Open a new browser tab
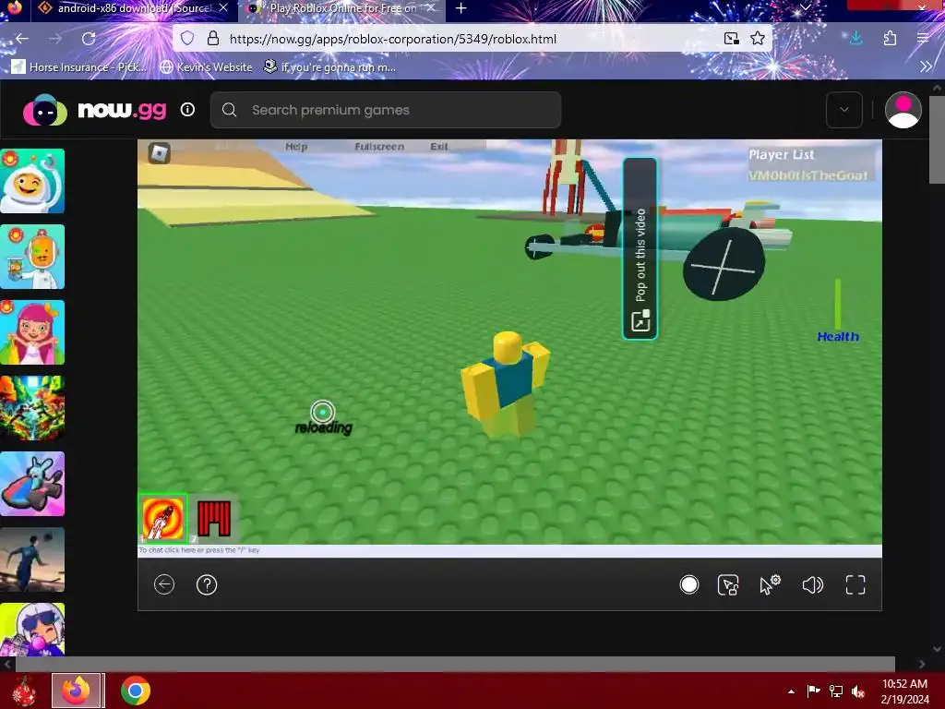The height and width of the screenshot is (709, 945). [461, 8]
